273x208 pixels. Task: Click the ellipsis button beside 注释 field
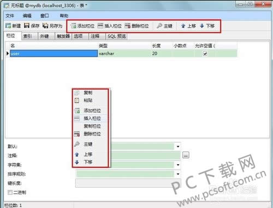tap(186, 155)
